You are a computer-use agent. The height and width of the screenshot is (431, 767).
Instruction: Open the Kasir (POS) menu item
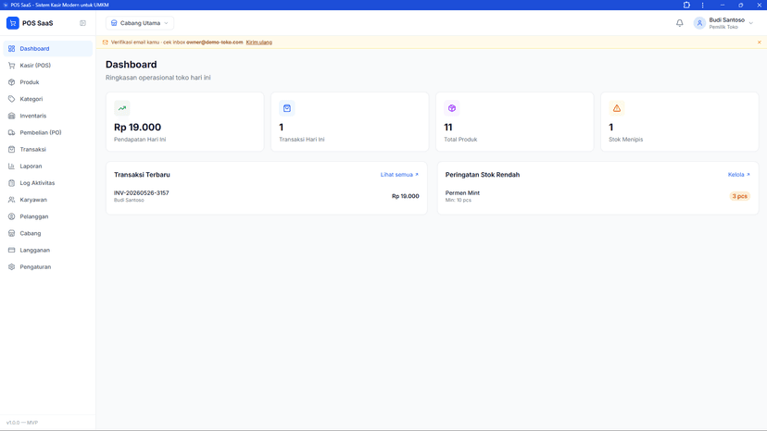point(48,66)
